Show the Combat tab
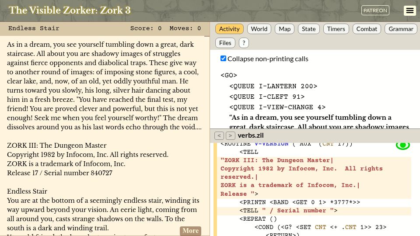420x236 pixels. [x=367, y=29]
